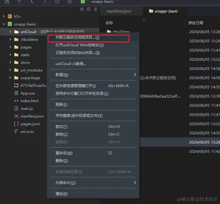Click the collapse all icon above project tree
The image size is (220, 204).
89,9
